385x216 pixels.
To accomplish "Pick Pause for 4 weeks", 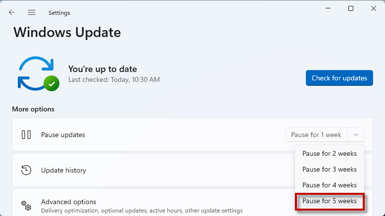I will [x=330, y=185].
